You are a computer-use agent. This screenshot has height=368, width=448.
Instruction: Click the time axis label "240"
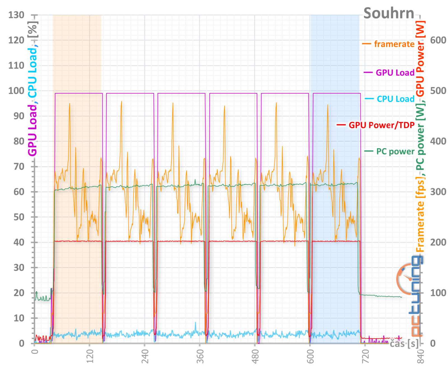145,356
